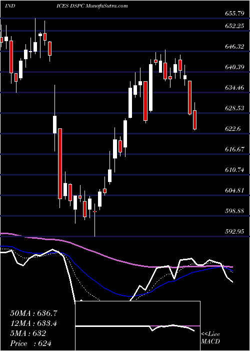Click the 610.74 price level label
The width and height of the screenshot is (250, 351).
click(x=234, y=170)
